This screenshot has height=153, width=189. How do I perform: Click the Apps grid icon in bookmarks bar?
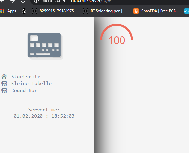pyautogui.click(x=2, y=11)
